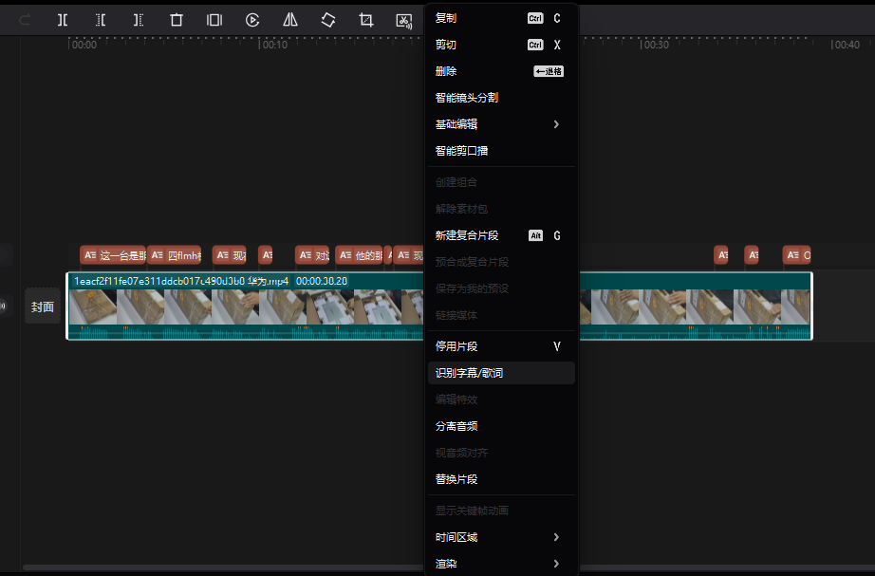The width and height of the screenshot is (875, 576).
Task: Click the delete-right split tool icon
Action: pos(139,20)
